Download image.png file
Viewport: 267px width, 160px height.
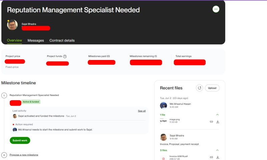[x=218, y=122]
